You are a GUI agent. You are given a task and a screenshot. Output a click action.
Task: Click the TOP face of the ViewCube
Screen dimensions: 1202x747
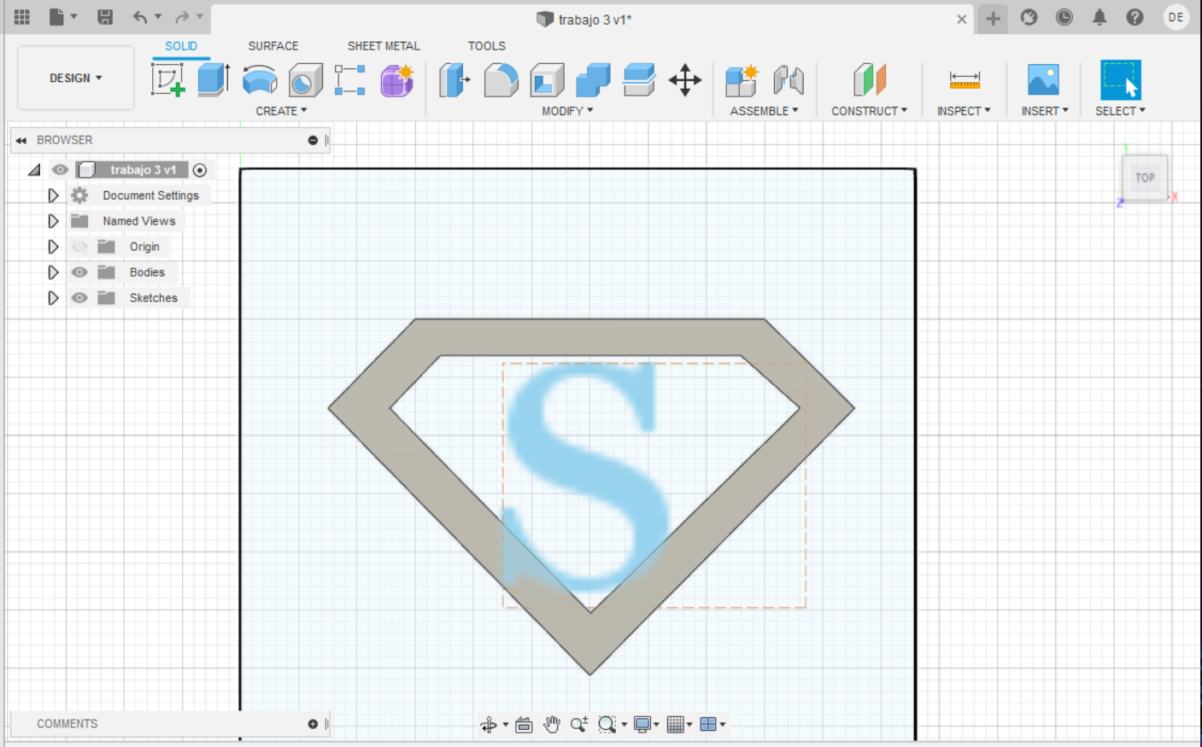(x=1145, y=178)
